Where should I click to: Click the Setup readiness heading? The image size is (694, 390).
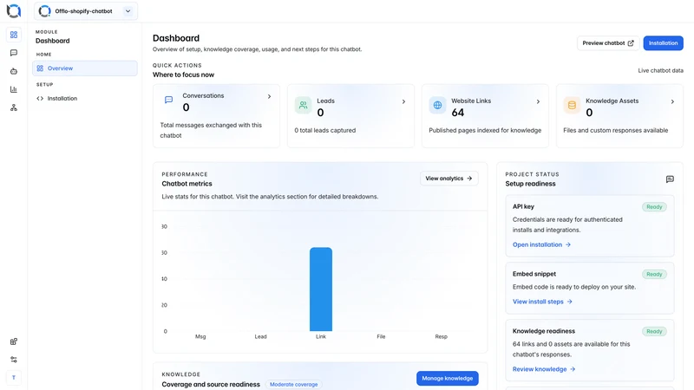point(530,184)
